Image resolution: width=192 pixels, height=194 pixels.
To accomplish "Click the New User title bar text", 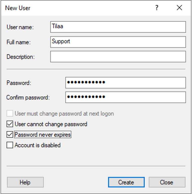I will coord(18,8).
